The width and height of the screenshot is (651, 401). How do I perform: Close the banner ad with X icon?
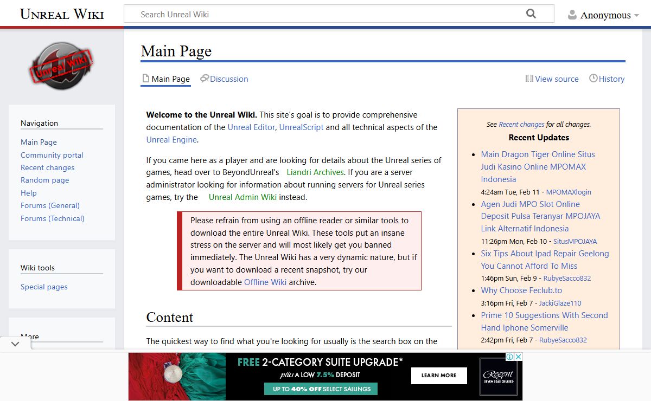click(x=518, y=357)
